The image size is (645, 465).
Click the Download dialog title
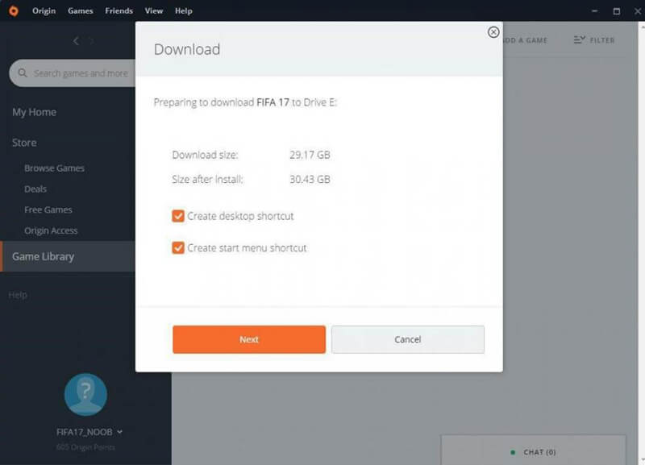point(187,49)
